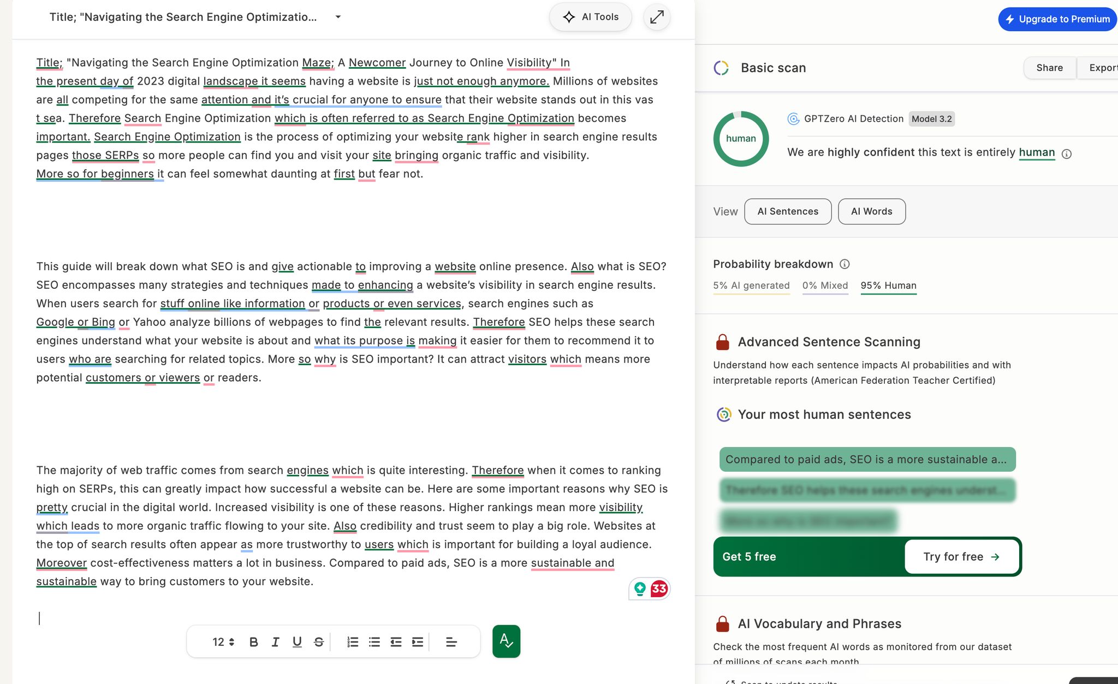Open the document title dropdown arrow
The width and height of the screenshot is (1118, 684).
click(x=338, y=17)
